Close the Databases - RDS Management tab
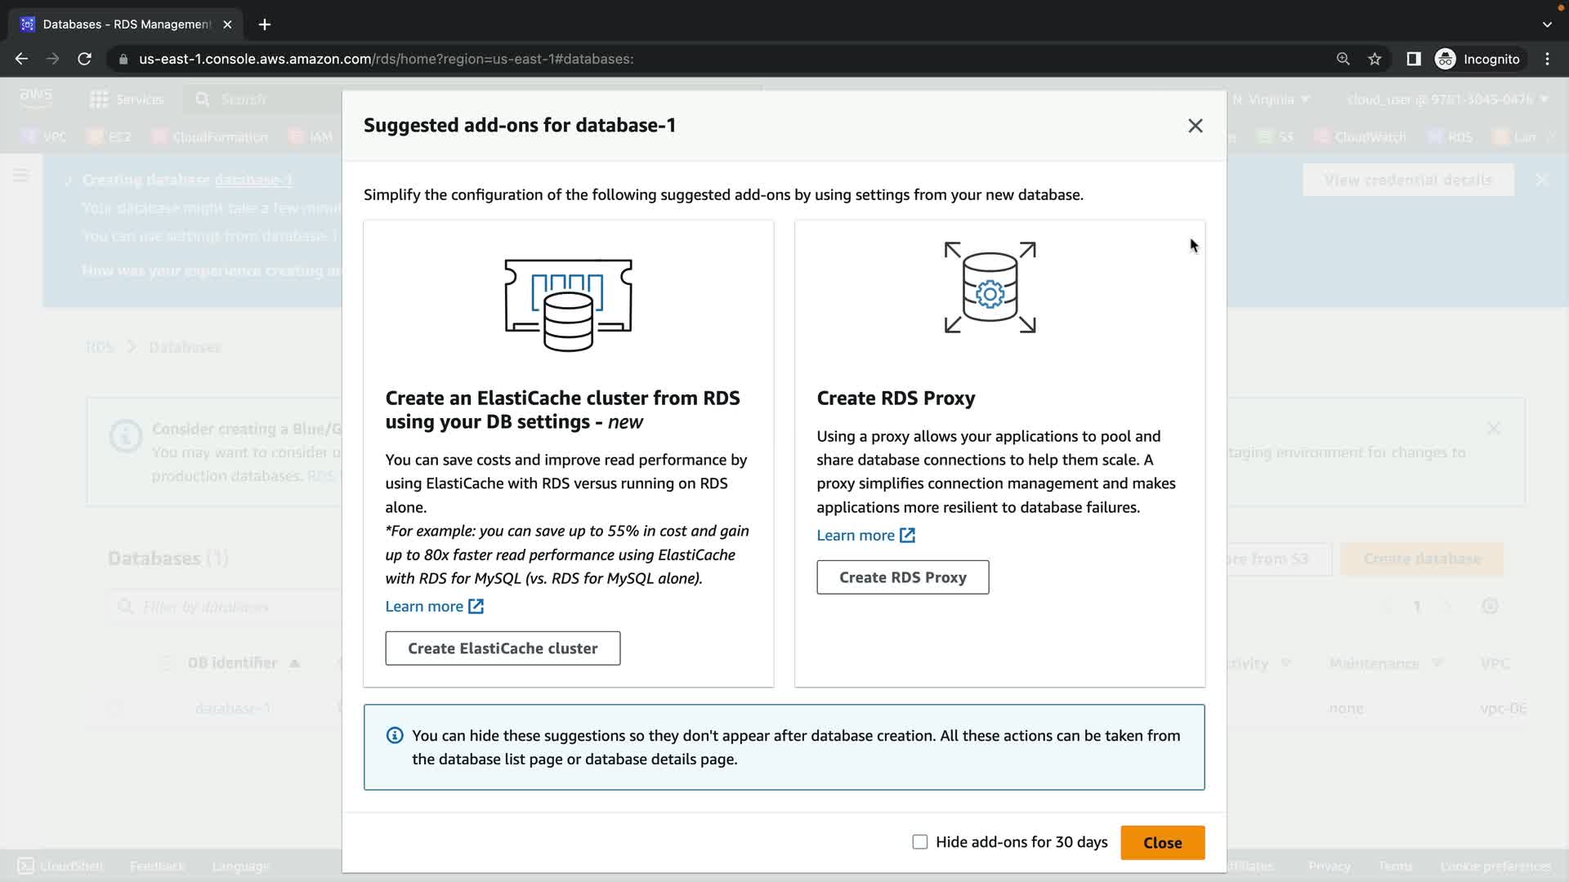1569x882 pixels. coord(227,24)
